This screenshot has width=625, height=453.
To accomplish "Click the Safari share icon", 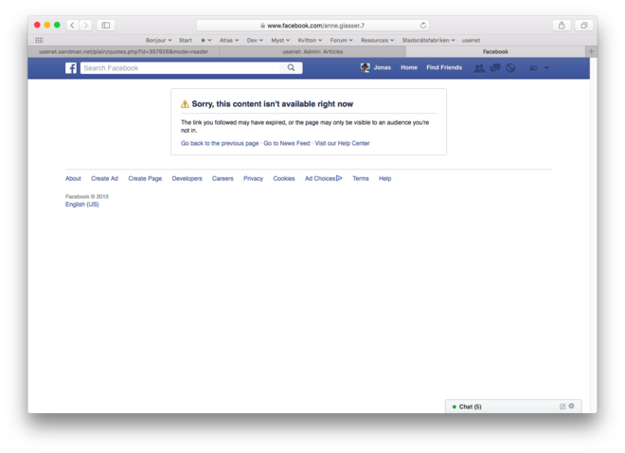I will (562, 26).
